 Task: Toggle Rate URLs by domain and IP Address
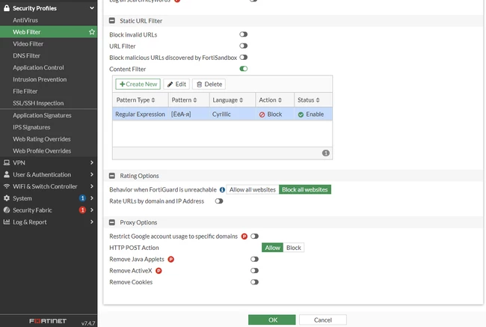219,201
